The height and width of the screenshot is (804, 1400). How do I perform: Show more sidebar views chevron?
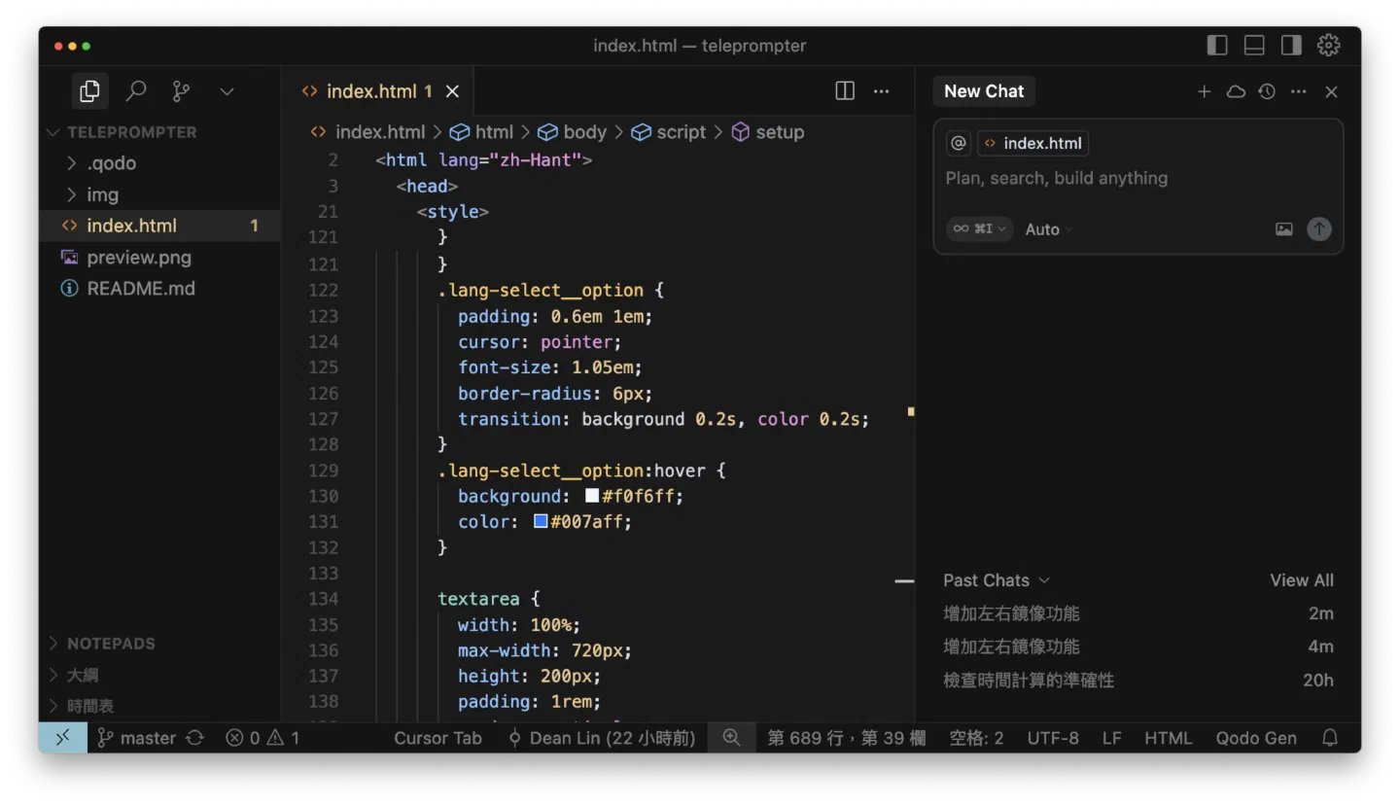227,91
